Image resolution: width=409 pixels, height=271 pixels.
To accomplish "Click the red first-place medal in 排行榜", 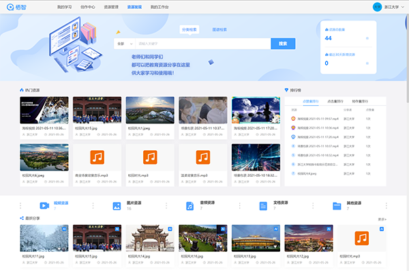I will click(x=293, y=118).
